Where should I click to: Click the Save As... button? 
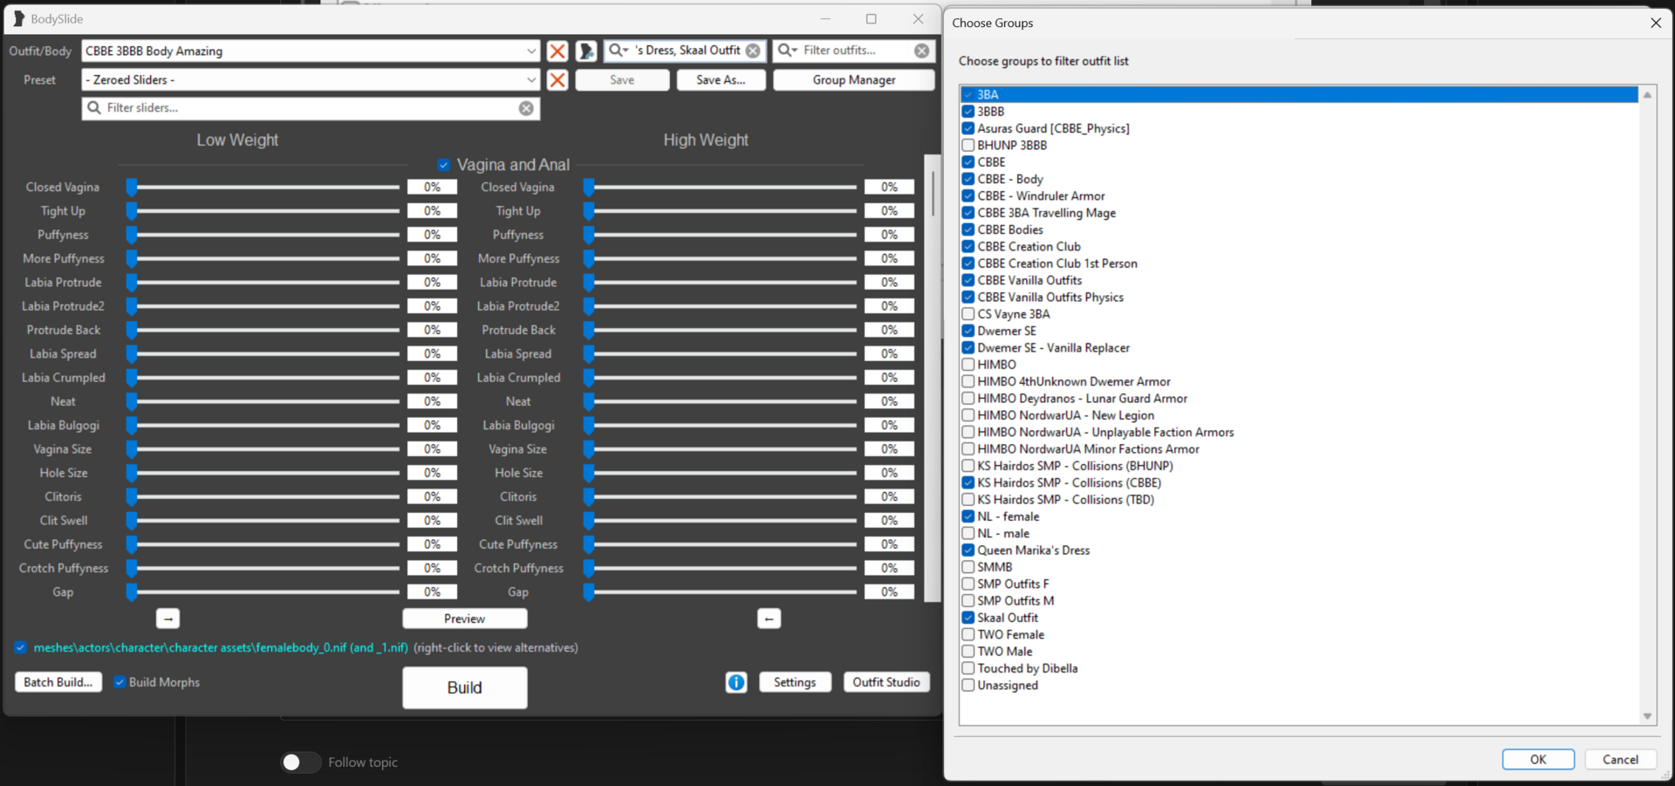pyautogui.click(x=721, y=80)
